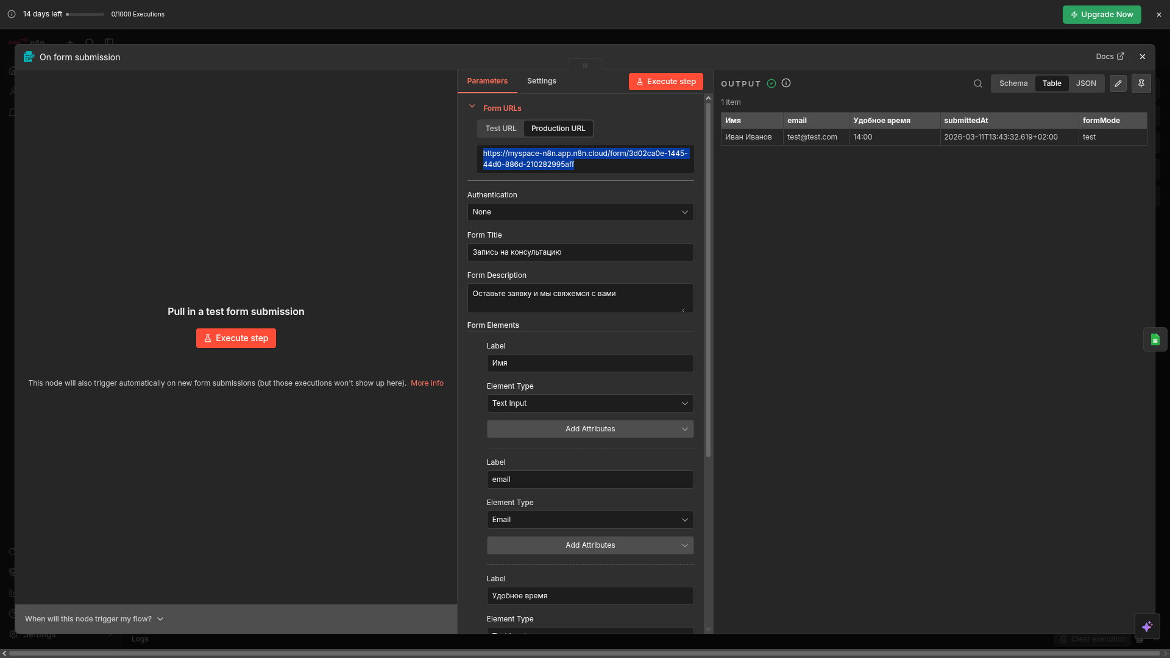The height and width of the screenshot is (658, 1170).
Task: Open Docs external link icon
Action: [1120, 56]
